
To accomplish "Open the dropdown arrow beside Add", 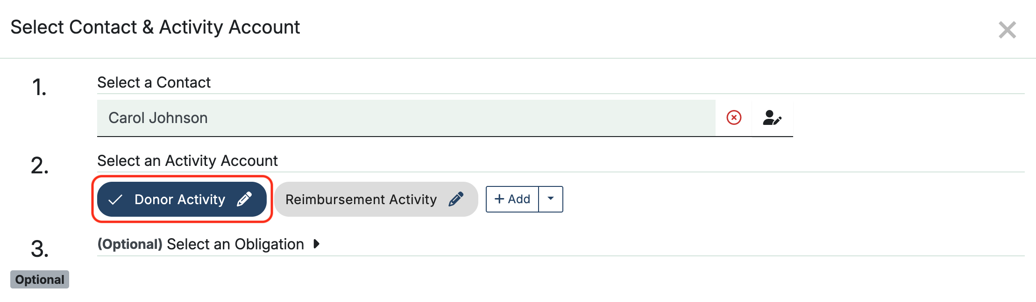I will 551,199.
